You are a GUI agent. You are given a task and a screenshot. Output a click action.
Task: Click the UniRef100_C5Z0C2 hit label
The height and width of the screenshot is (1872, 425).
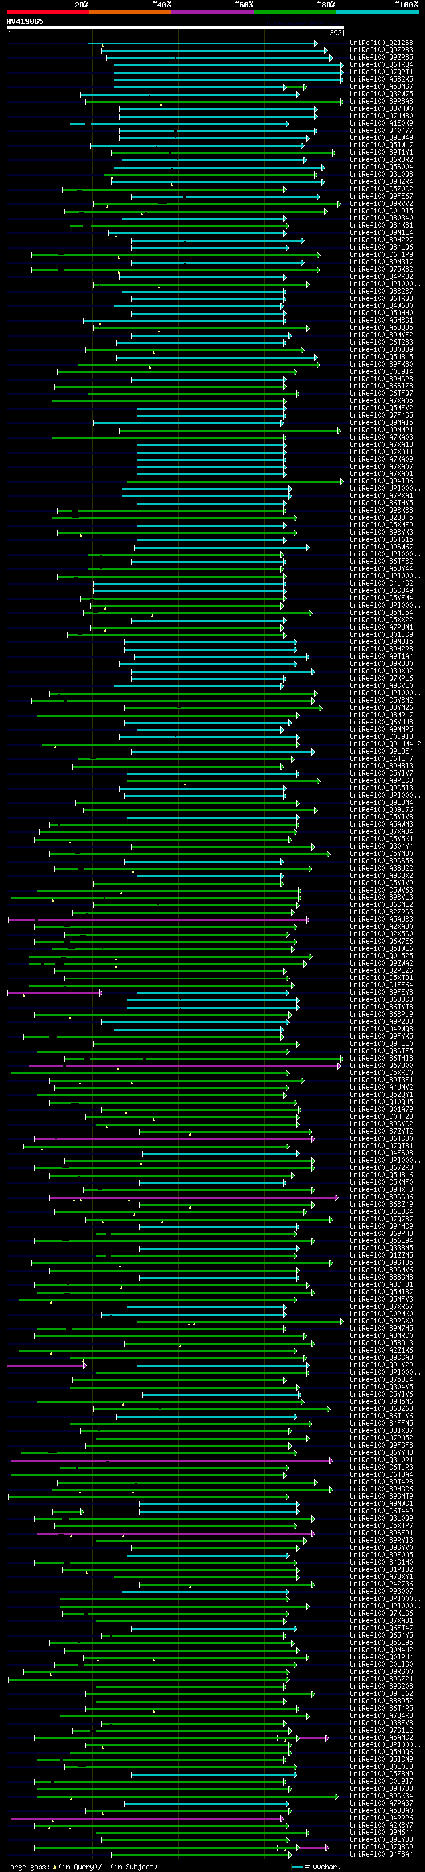point(381,189)
